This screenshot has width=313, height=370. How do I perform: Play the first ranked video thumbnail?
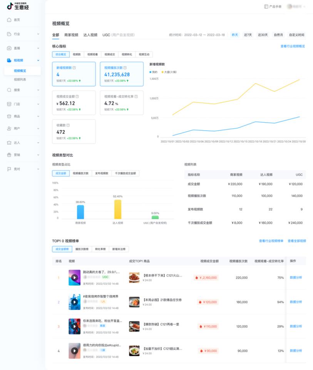pos(74,277)
